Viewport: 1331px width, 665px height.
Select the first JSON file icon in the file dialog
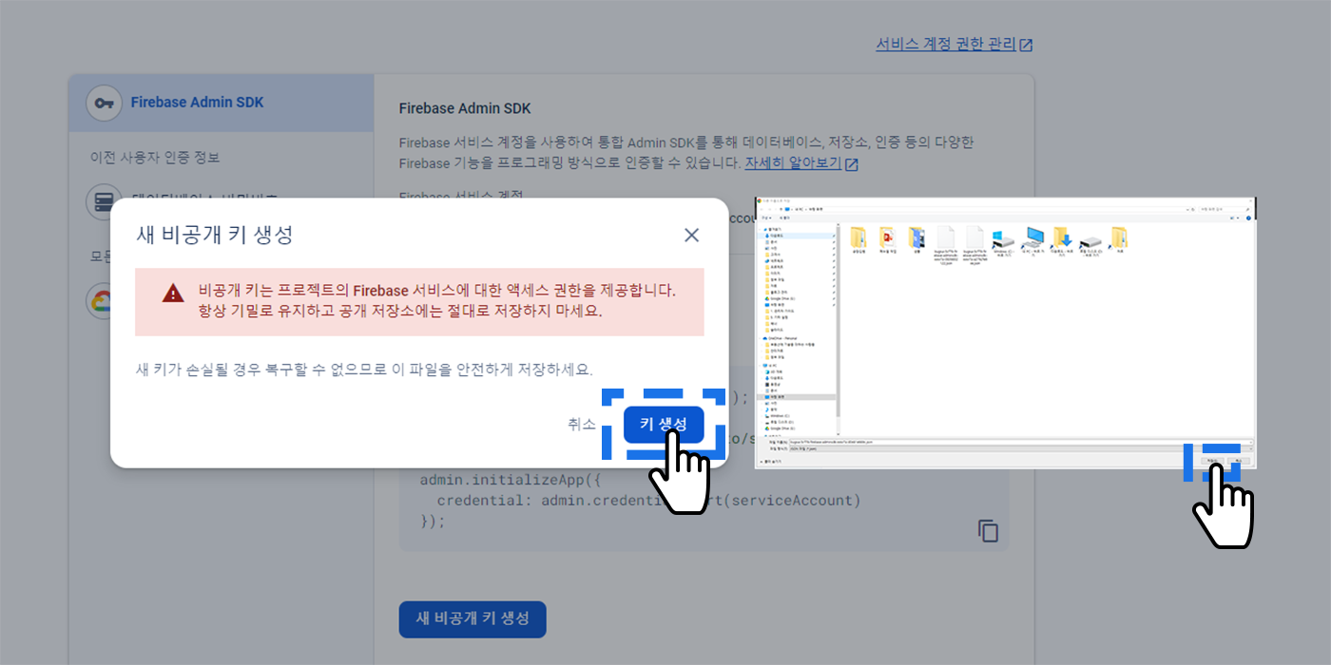click(x=946, y=237)
